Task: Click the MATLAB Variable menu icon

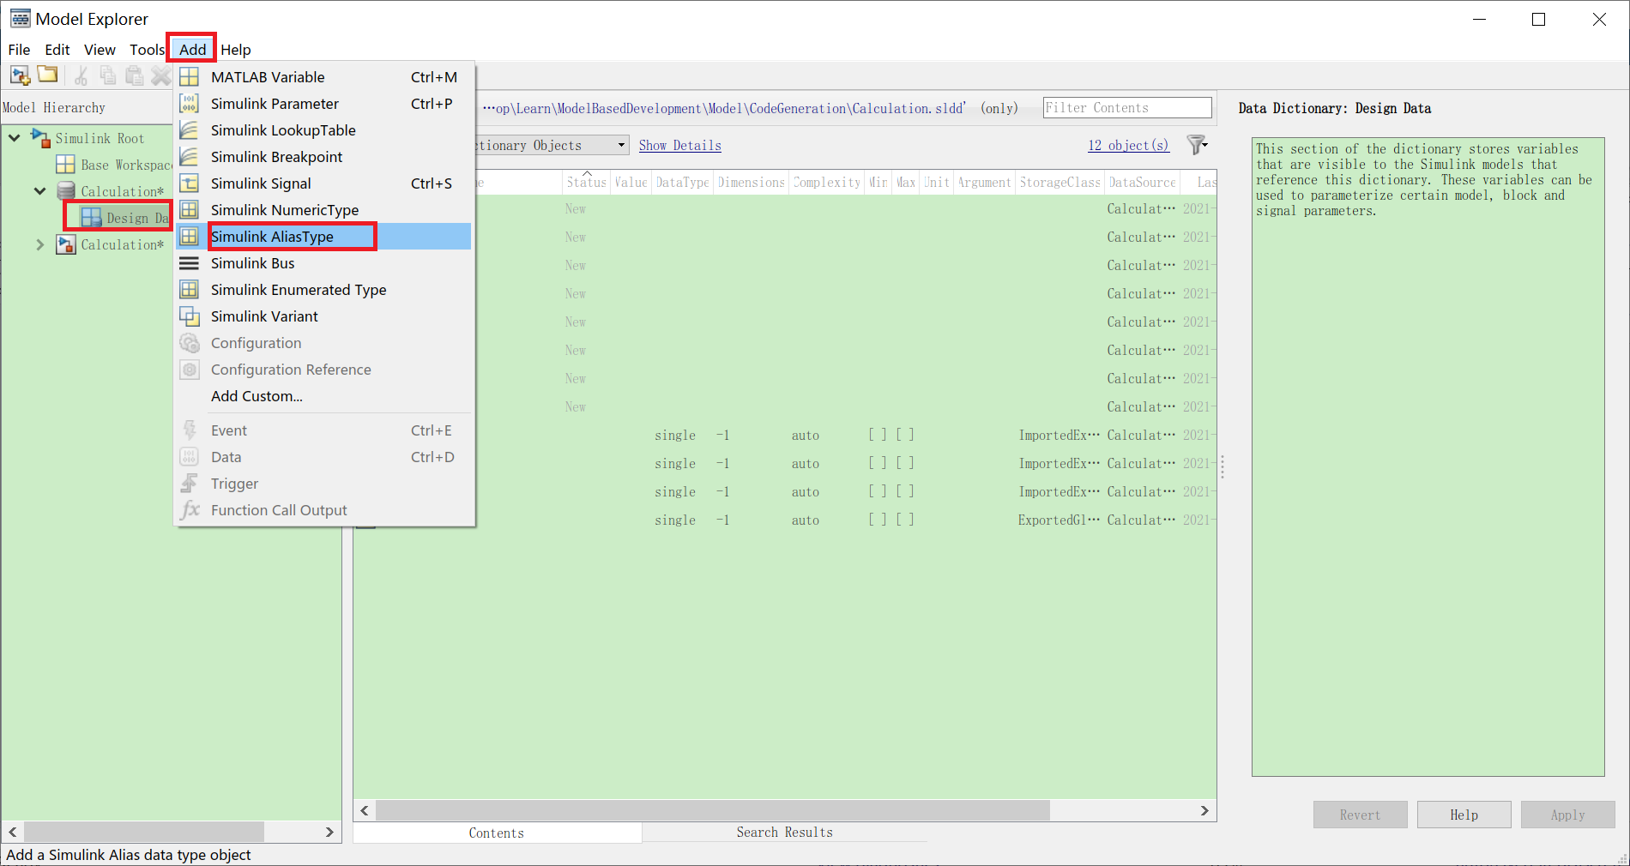Action: tap(190, 77)
